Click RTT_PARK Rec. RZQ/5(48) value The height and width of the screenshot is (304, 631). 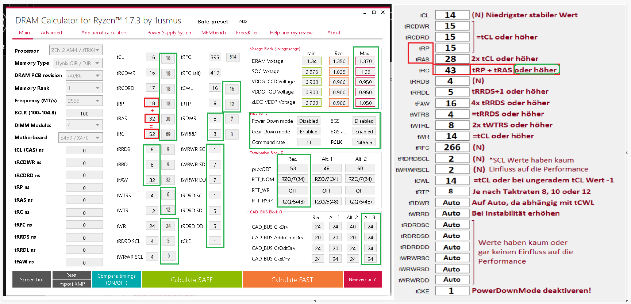tap(293, 201)
